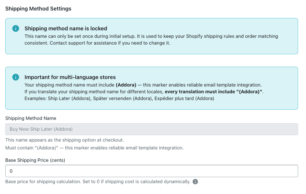Select the 'Shipping method name is locked' title

coord(66,28)
